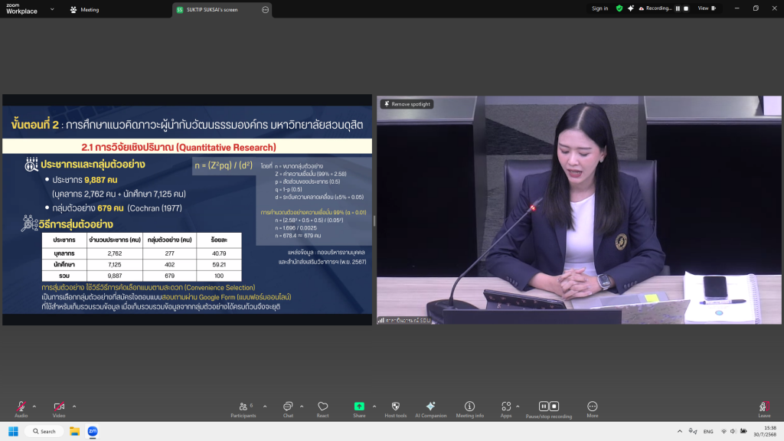784x441 pixels.
Task: Open the Apps panel
Action: click(506, 407)
